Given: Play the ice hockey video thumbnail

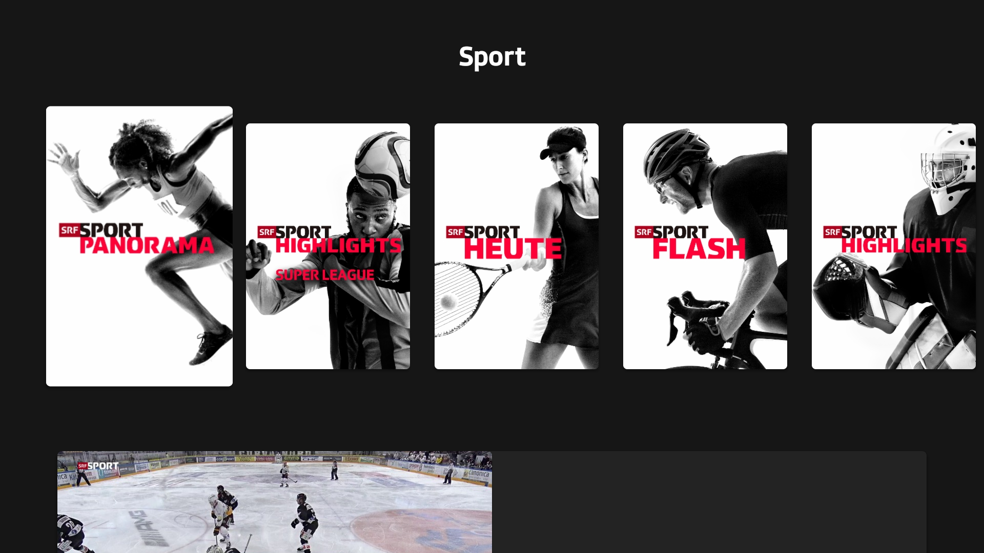Looking at the screenshot, I should tap(275, 502).
